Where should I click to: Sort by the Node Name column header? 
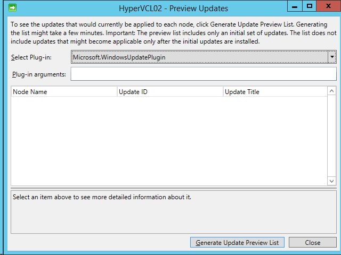(x=64, y=92)
